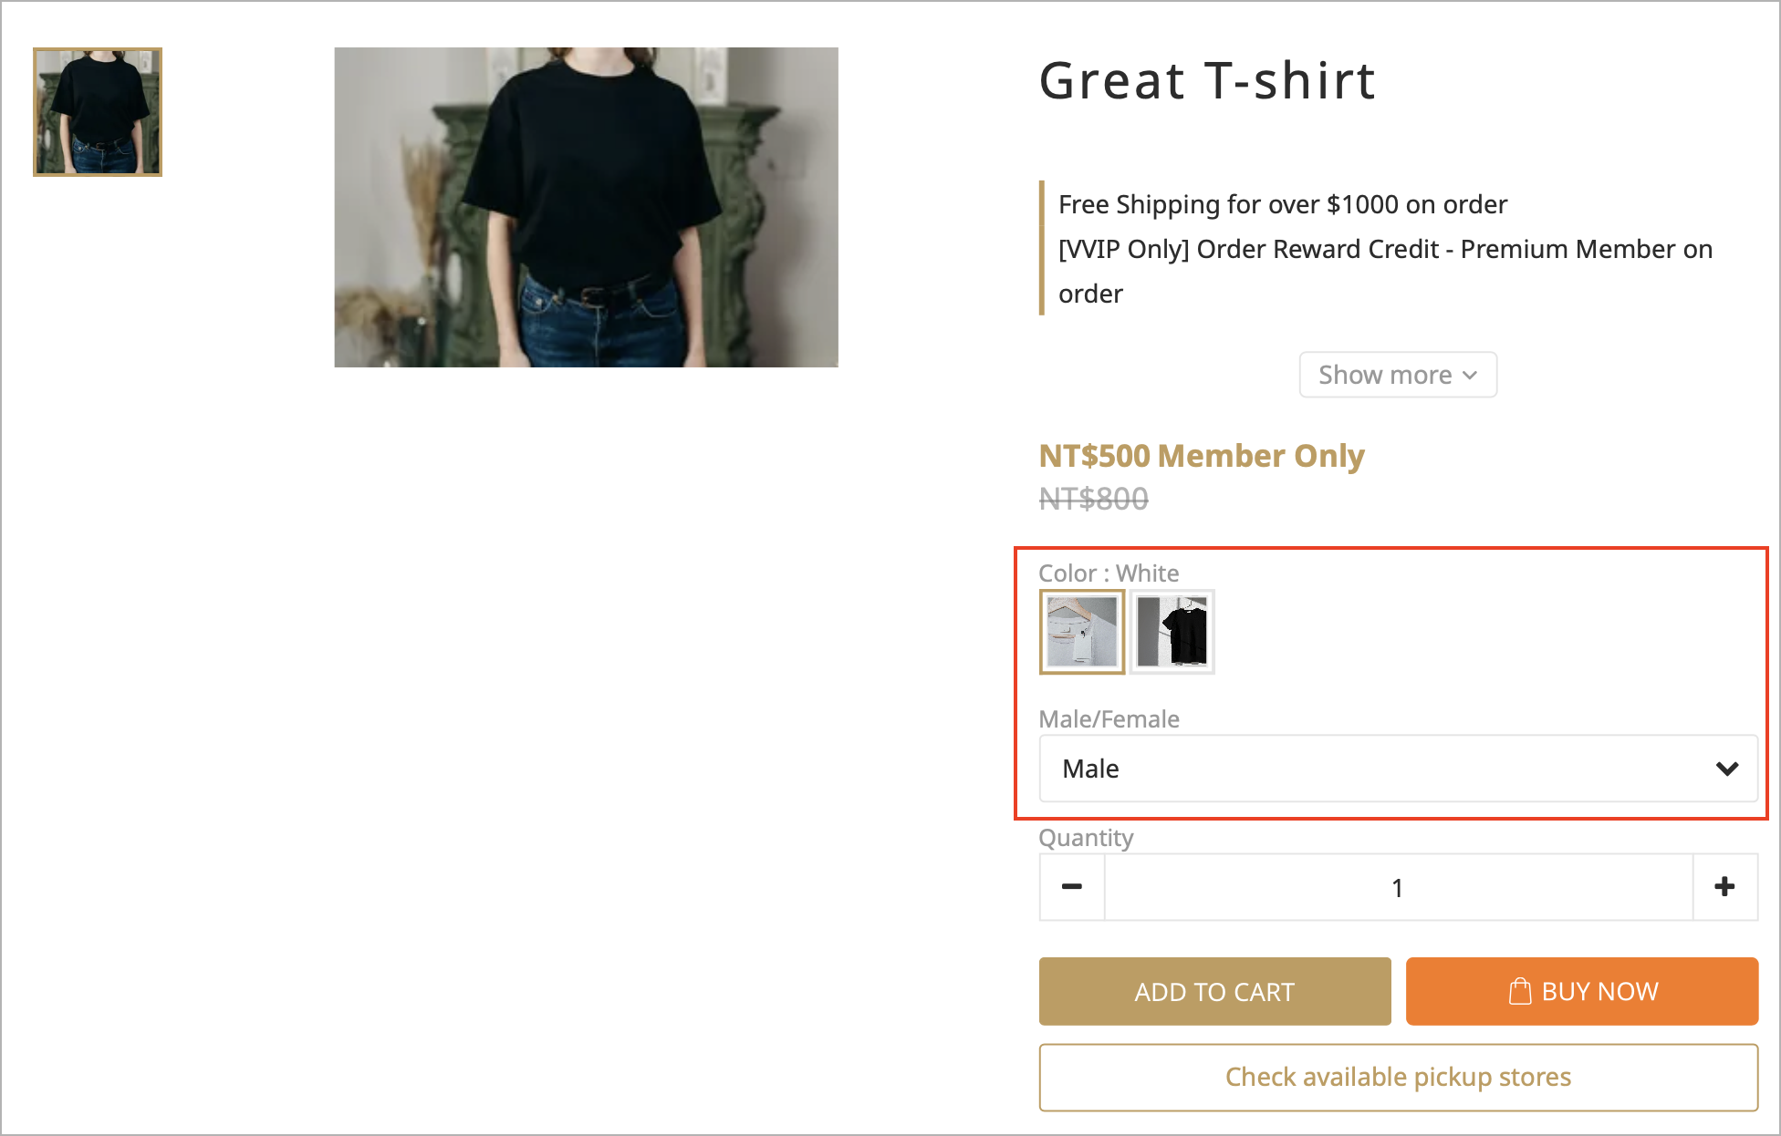The height and width of the screenshot is (1136, 1781).
Task: Check available pickup stores
Action: click(x=1398, y=1077)
